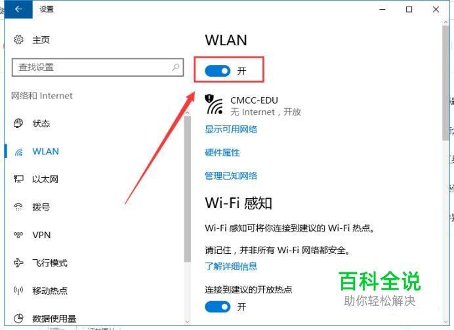Select the 以太网 ethernet icon
Screen dimensions: 454x330
coord(18,179)
